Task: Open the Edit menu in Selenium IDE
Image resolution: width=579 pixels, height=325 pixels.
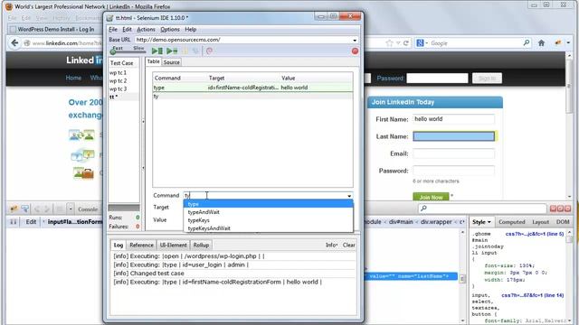Action: [x=127, y=30]
